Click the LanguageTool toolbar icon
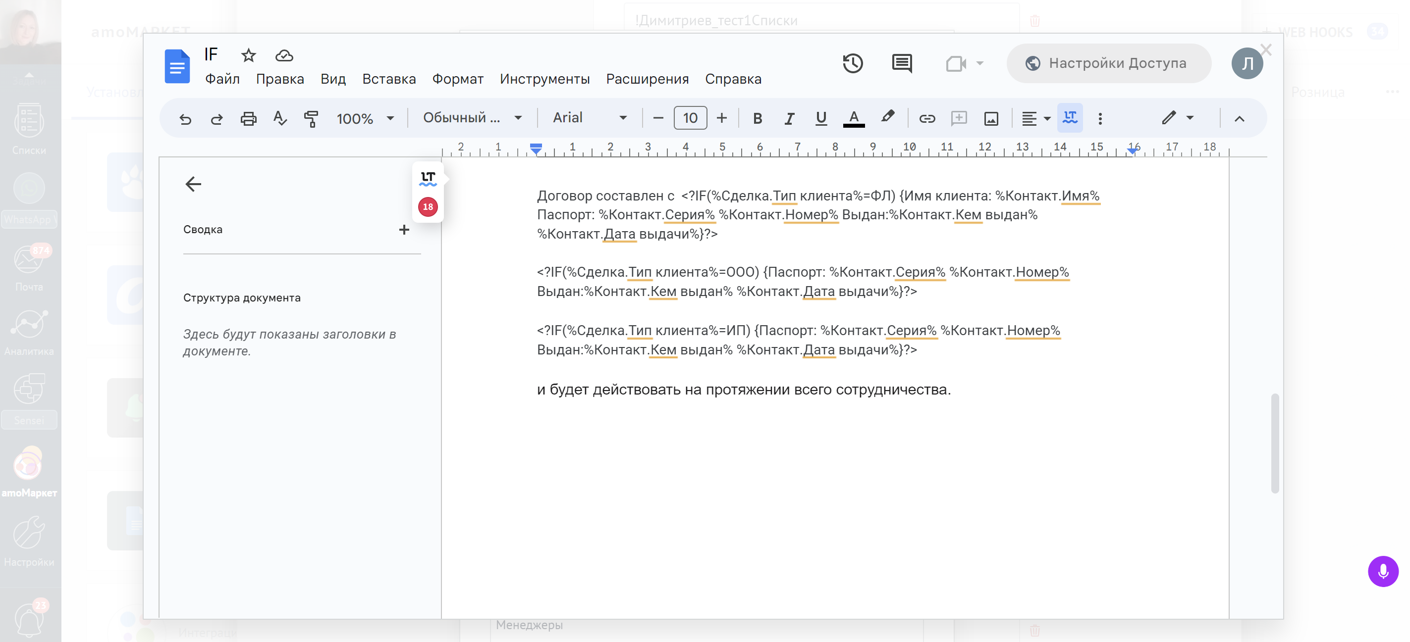This screenshot has height=642, width=1410. pyautogui.click(x=1070, y=118)
